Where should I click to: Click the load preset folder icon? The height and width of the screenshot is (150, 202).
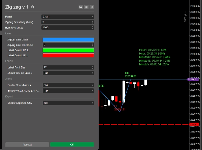[81, 7]
